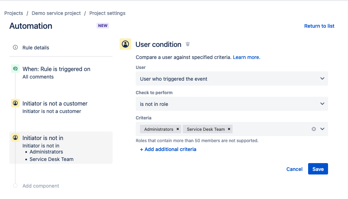
Task: Clear all criteria with the circle X
Action: click(314, 129)
